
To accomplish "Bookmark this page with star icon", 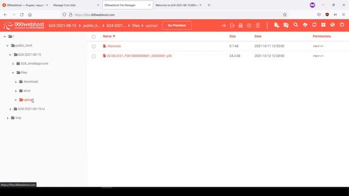I will (285, 15).
